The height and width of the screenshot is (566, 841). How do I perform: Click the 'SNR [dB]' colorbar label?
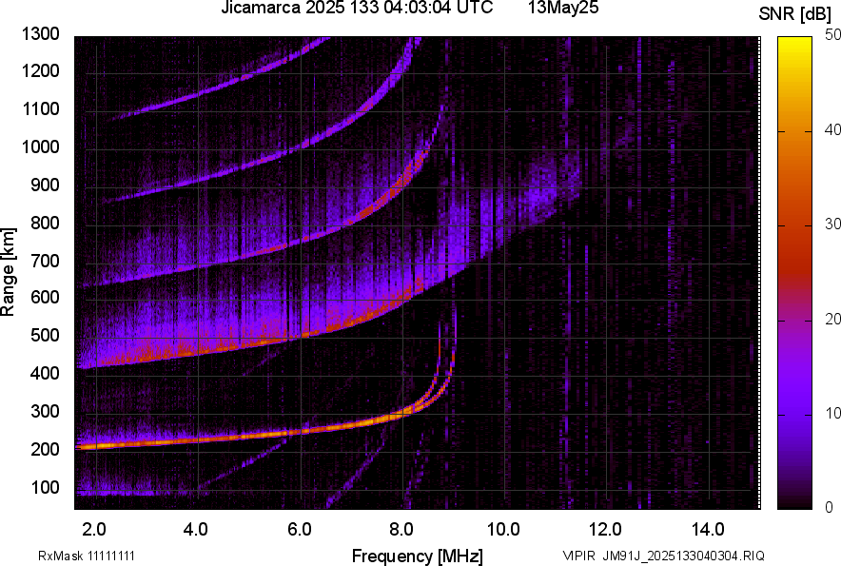[794, 14]
